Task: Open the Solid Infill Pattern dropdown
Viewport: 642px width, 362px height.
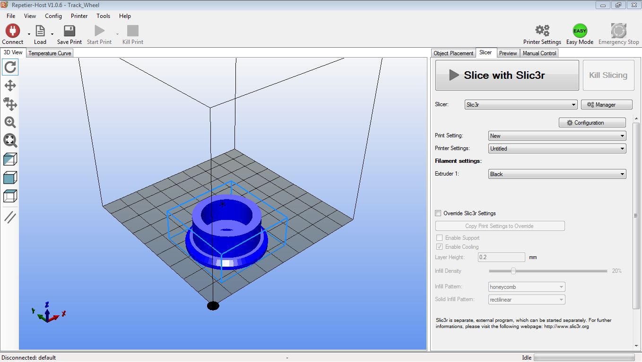Action: pos(527,300)
